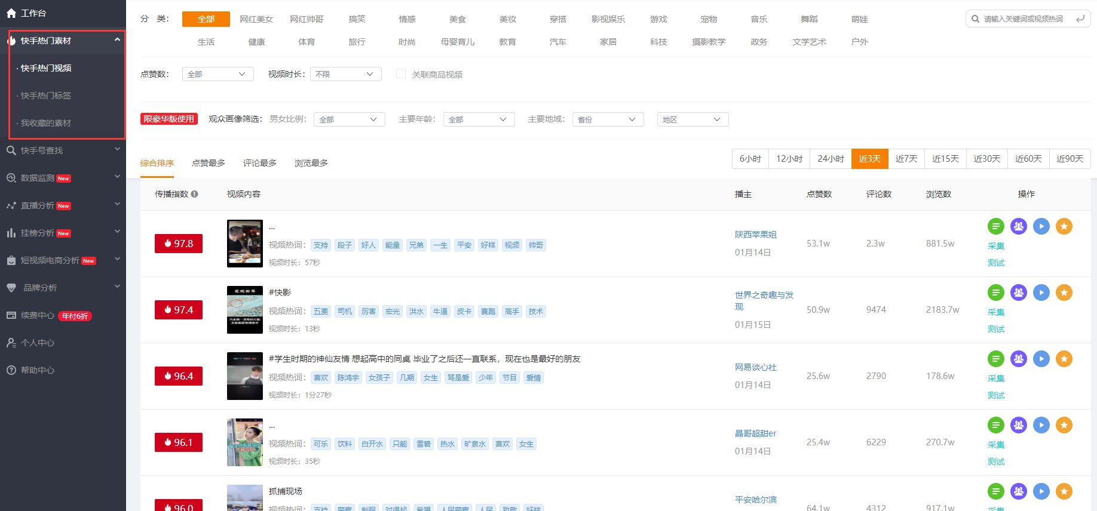This screenshot has width=1097, height=511.
Task: Switch to 点赞最多 sorting tab
Action: [x=209, y=163]
